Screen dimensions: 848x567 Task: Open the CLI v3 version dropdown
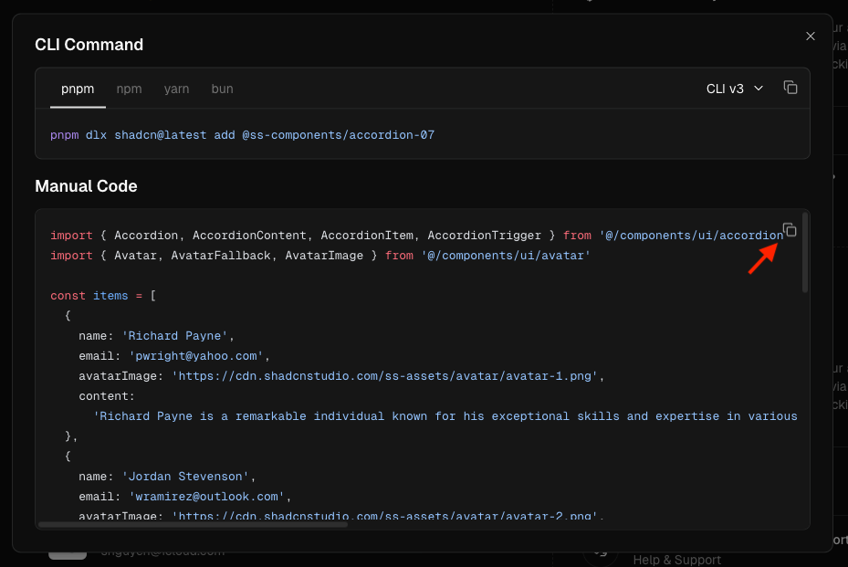tap(735, 89)
